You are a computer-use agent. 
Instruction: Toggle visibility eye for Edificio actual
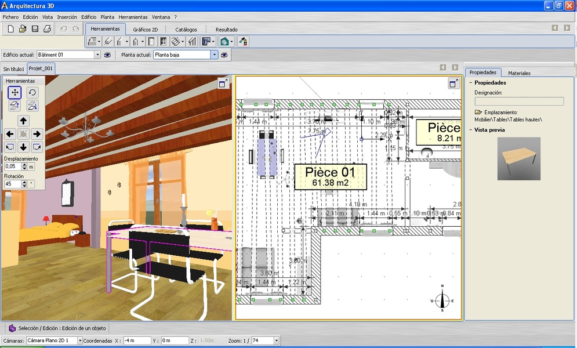[x=107, y=55]
